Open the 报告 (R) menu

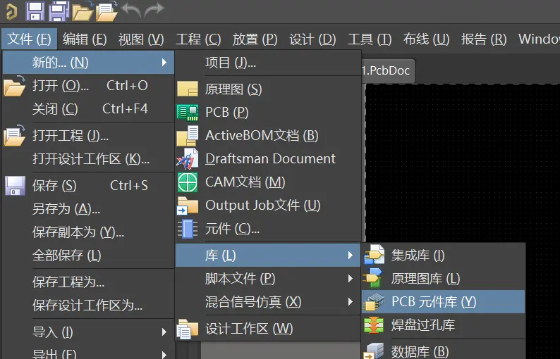click(484, 39)
